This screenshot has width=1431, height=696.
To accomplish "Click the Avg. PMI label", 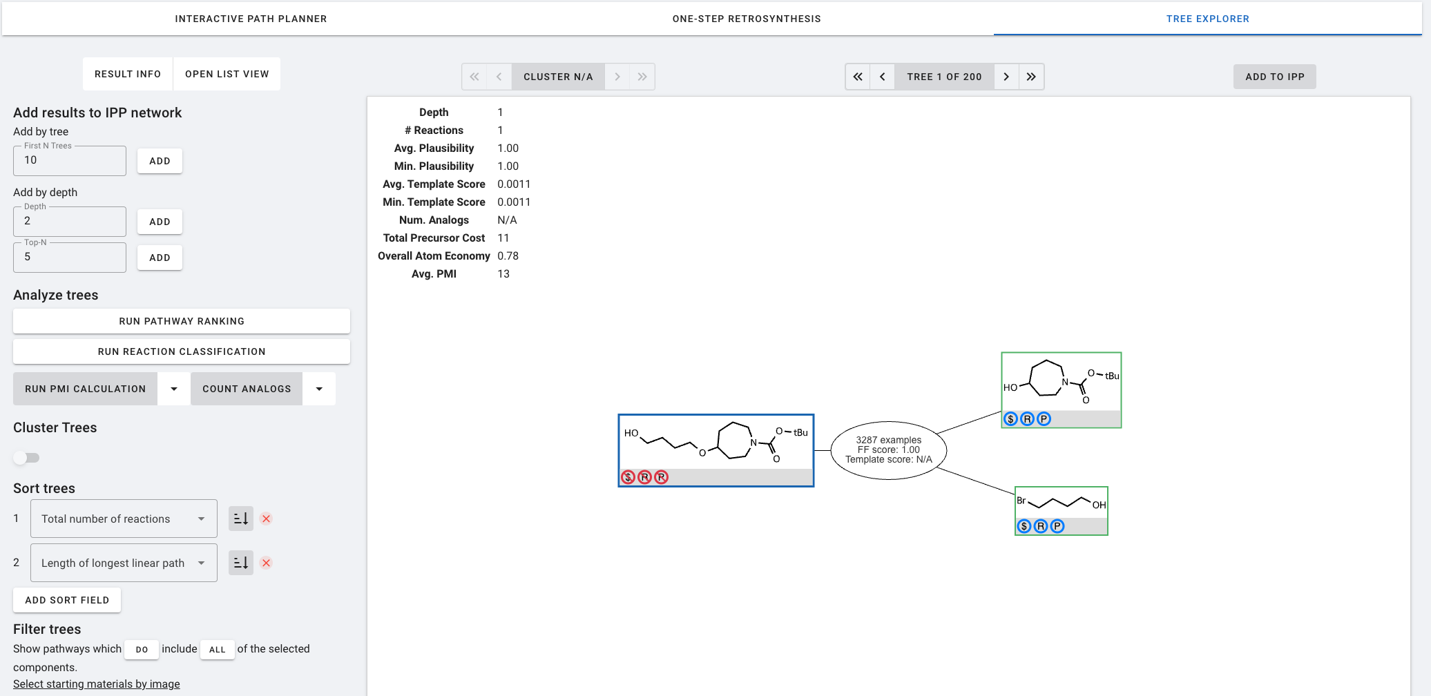I will point(434,274).
